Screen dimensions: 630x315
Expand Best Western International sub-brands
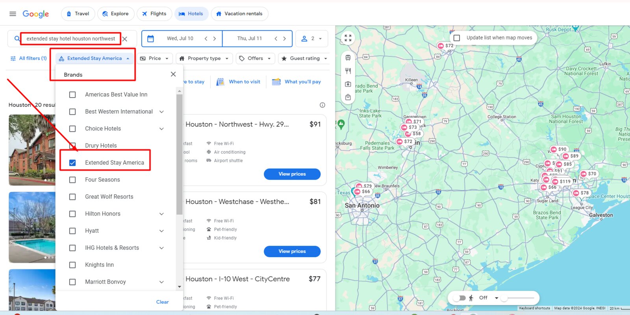coord(161,112)
